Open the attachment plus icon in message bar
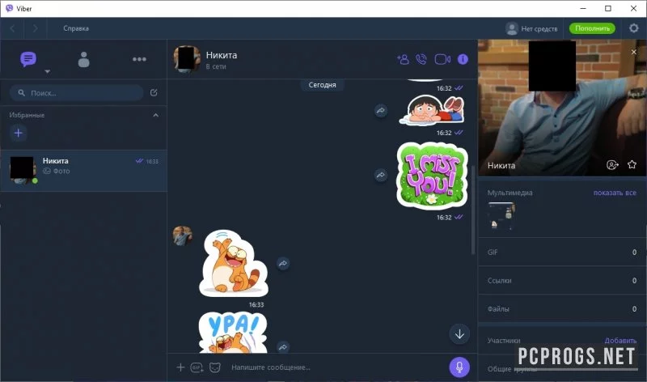 (180, 367)
